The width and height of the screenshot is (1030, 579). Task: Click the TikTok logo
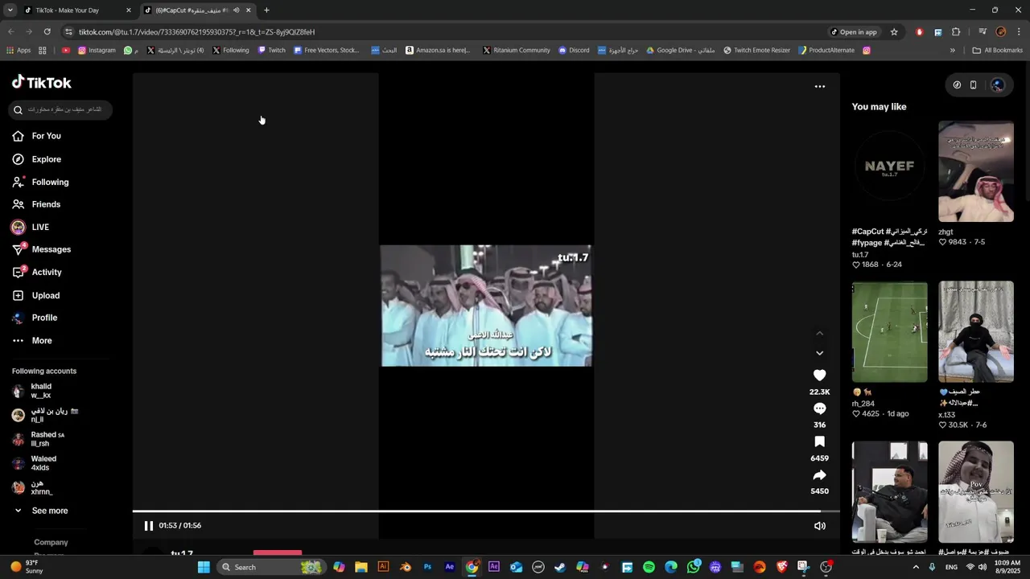[x=41, y=82]
